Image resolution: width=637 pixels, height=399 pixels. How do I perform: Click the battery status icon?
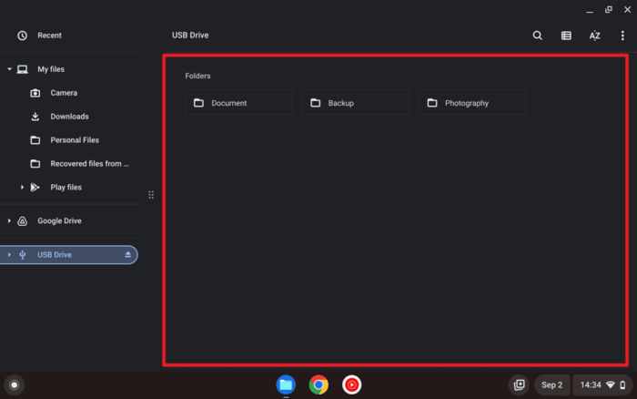622,384
